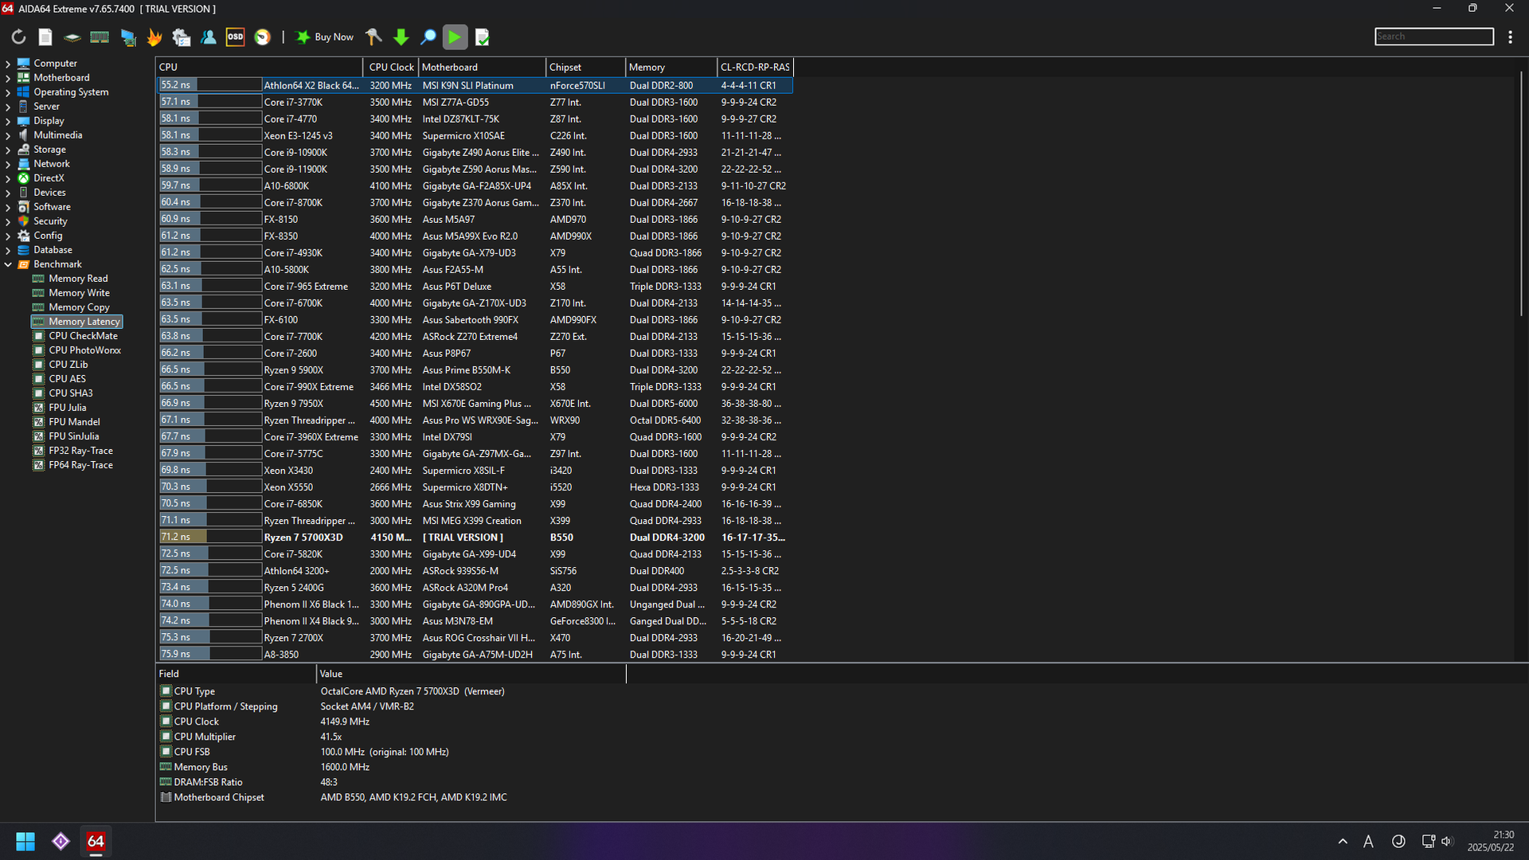Image resolution: width=1529 pixels, height=860 pixels.
Task: Expand the Multimedia tree node
Action: click(x=8, y=135)
